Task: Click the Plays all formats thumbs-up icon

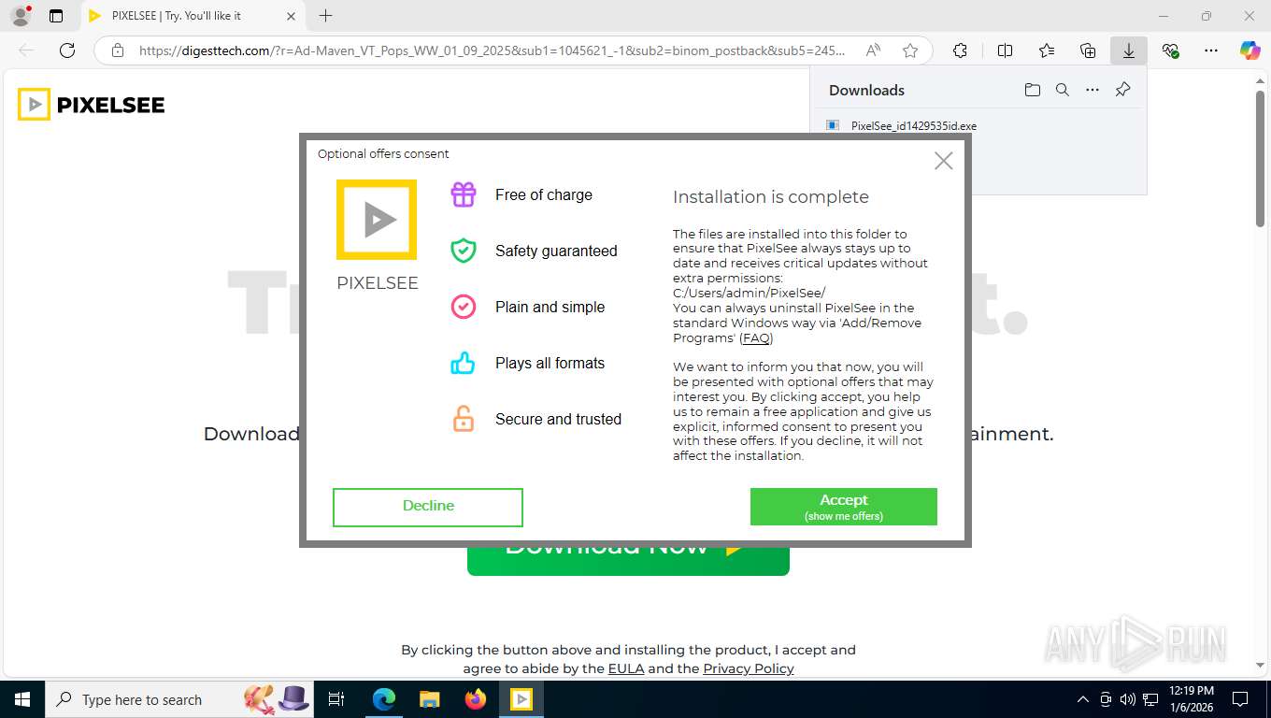Action: pos(464,363)
